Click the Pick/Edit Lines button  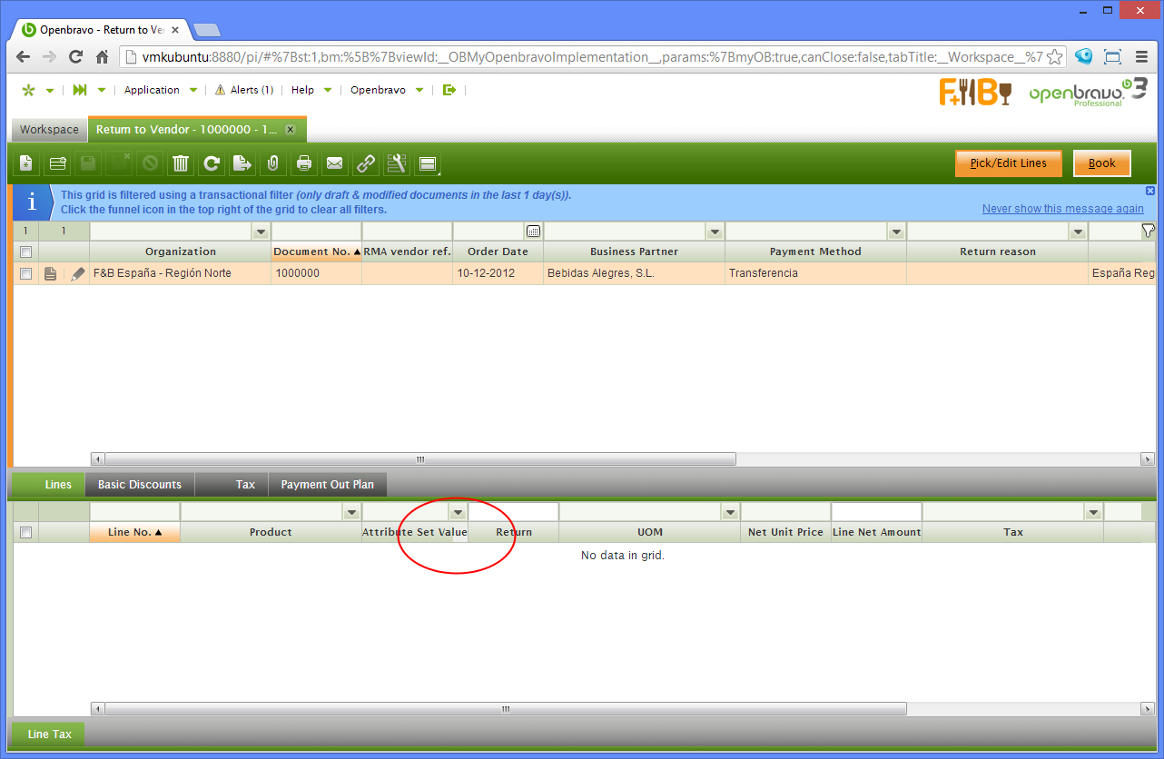coord(1008,163)
